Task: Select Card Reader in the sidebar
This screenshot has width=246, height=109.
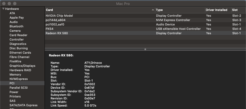Action: coord(18,35)
